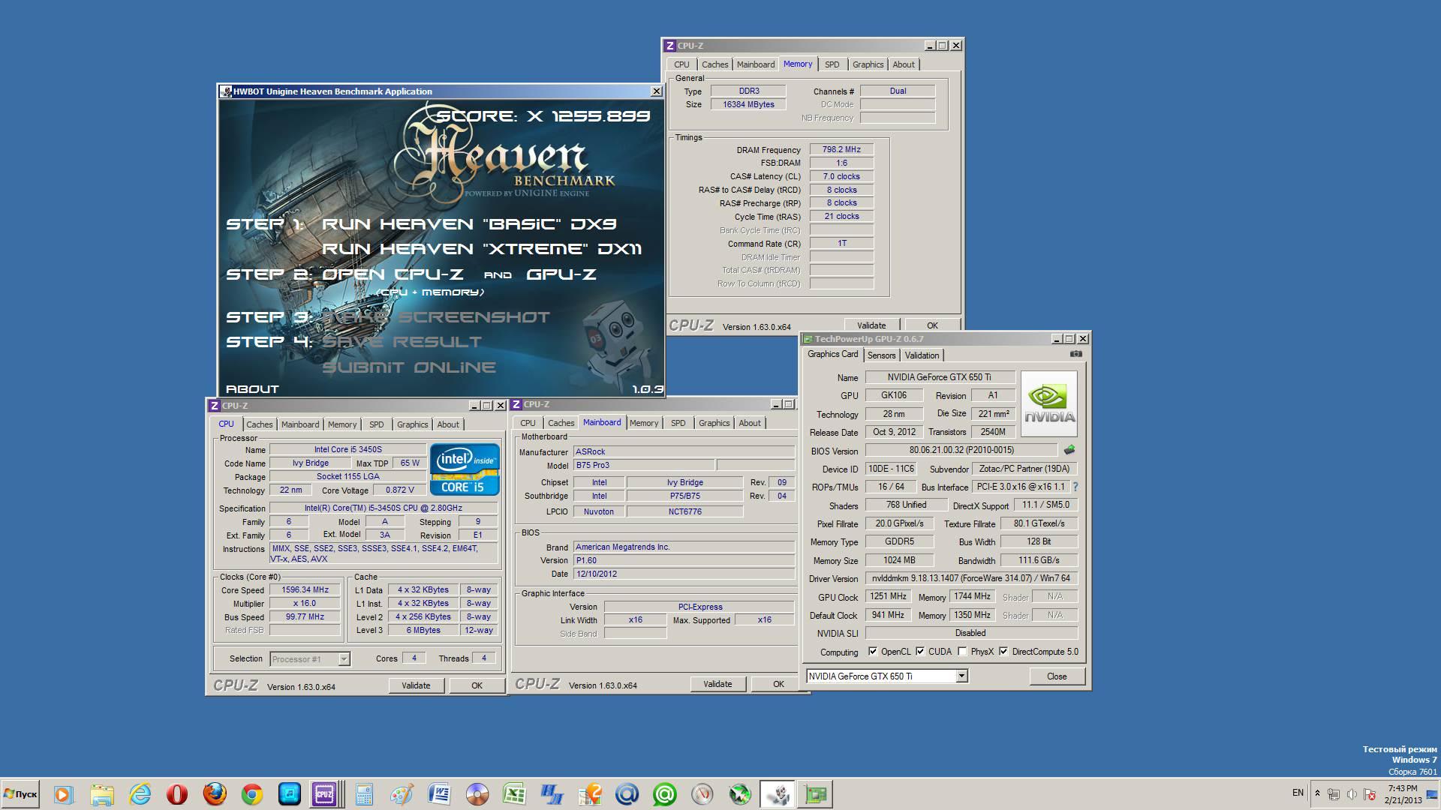Open the Processor #1 selection dropdown
Viewport: 1441px width, 810px height.
pyautogui.click(x=344, y=659)
